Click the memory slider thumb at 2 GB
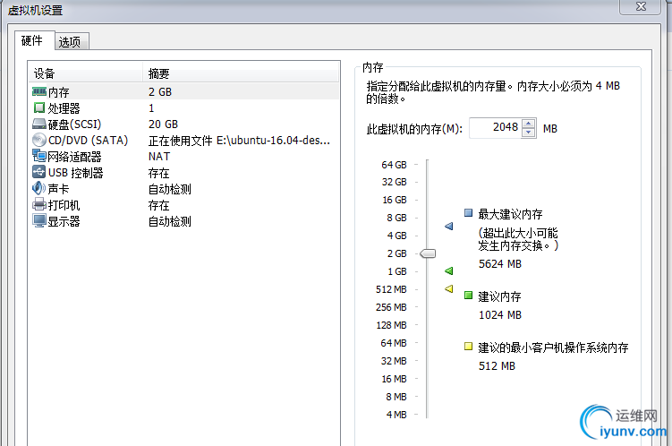Image resolution: width=672 pixels, height=446 pixels. [x=428, y=253]
